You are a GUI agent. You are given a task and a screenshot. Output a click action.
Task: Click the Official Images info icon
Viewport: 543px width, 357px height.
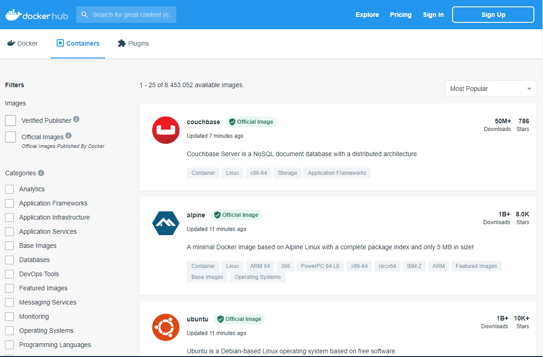tap(69, 136)
